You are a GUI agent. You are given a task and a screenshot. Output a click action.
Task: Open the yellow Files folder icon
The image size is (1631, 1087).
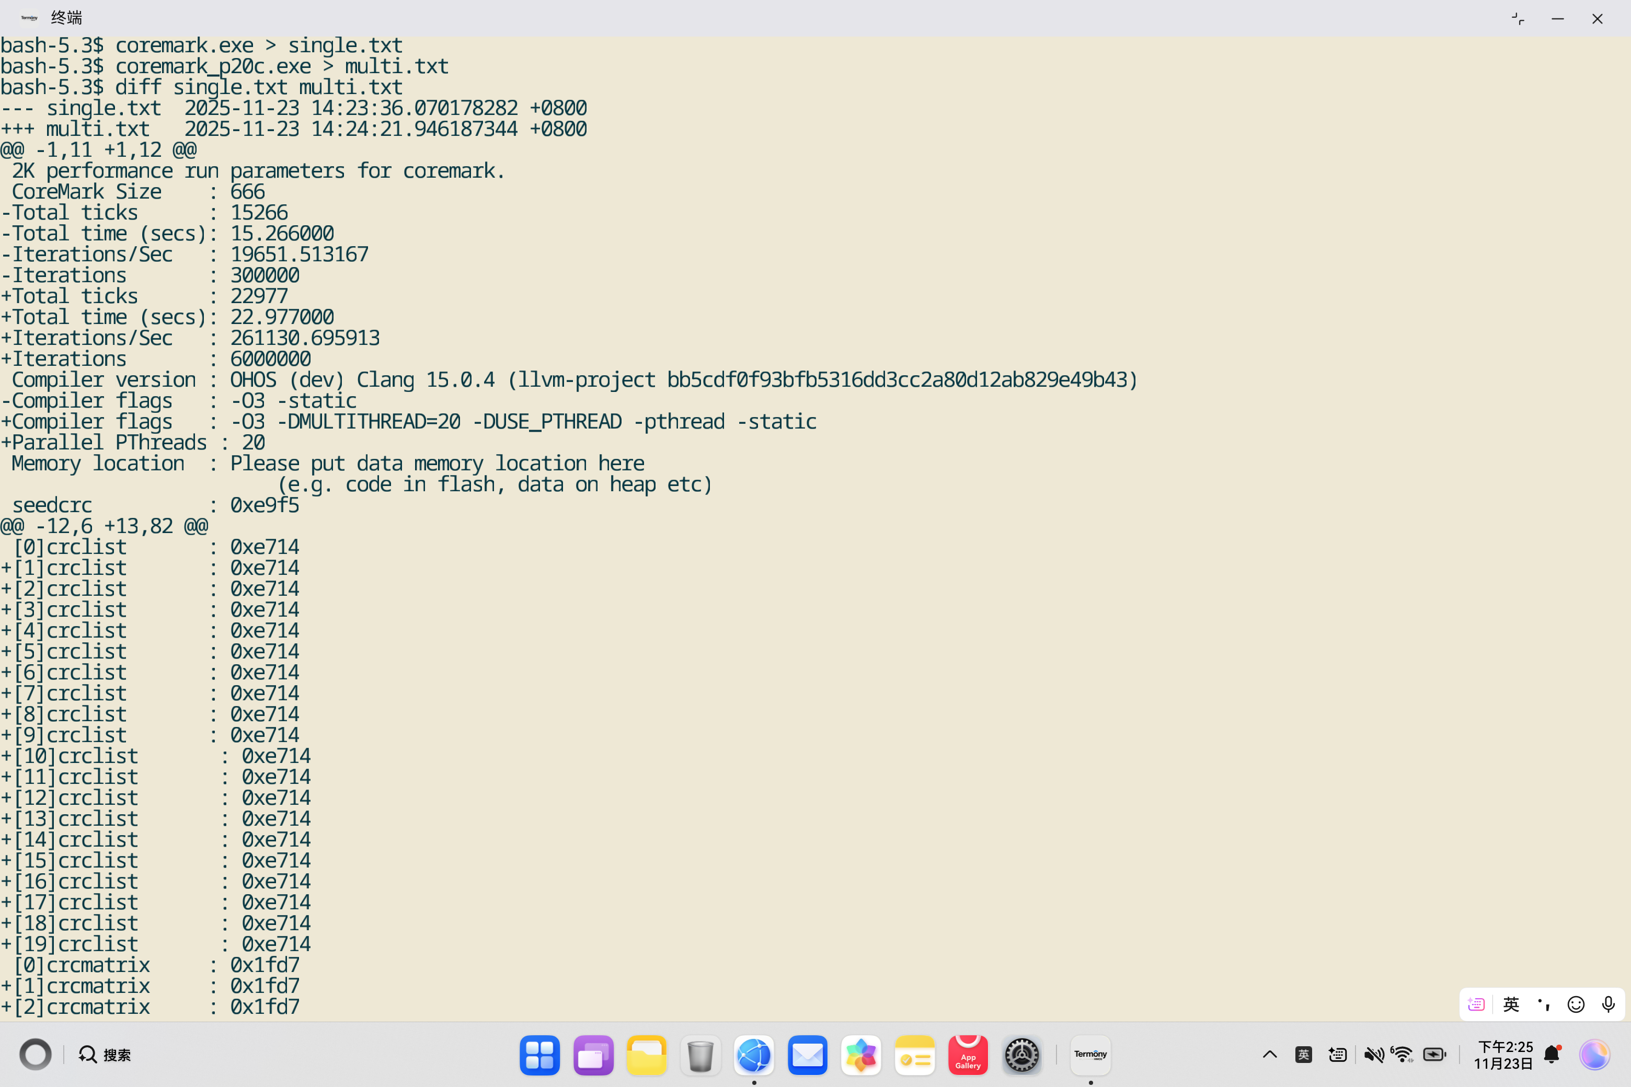point(646,1055)
